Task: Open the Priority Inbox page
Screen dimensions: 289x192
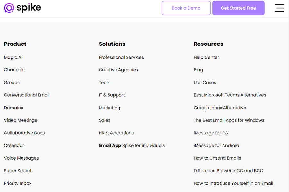Action: pos(17,183)
